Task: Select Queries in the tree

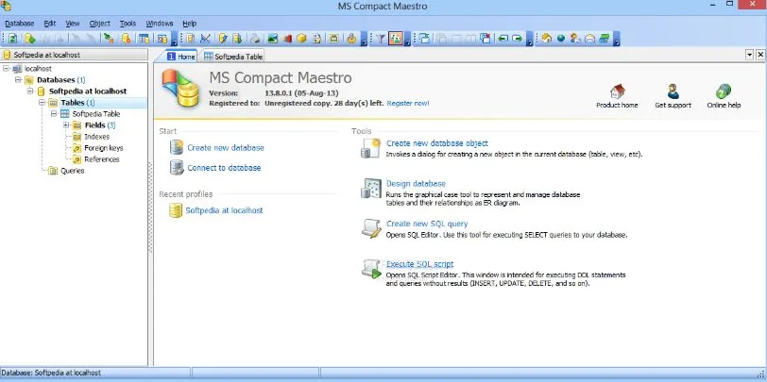Action: click(x=73, y=171)
